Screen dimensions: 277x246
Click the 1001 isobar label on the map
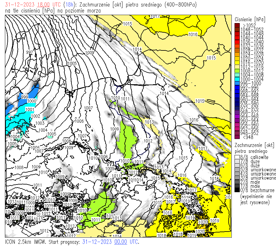pyautogui.click(x=30, y=109)
